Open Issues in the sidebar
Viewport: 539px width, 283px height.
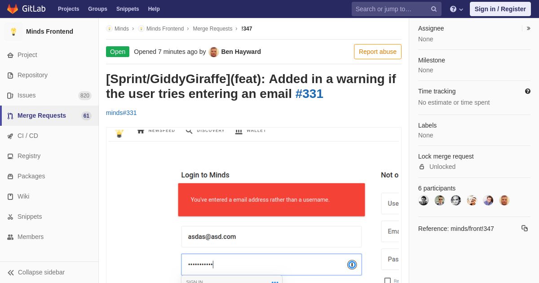pyautogui.click(x=49, y=96)
